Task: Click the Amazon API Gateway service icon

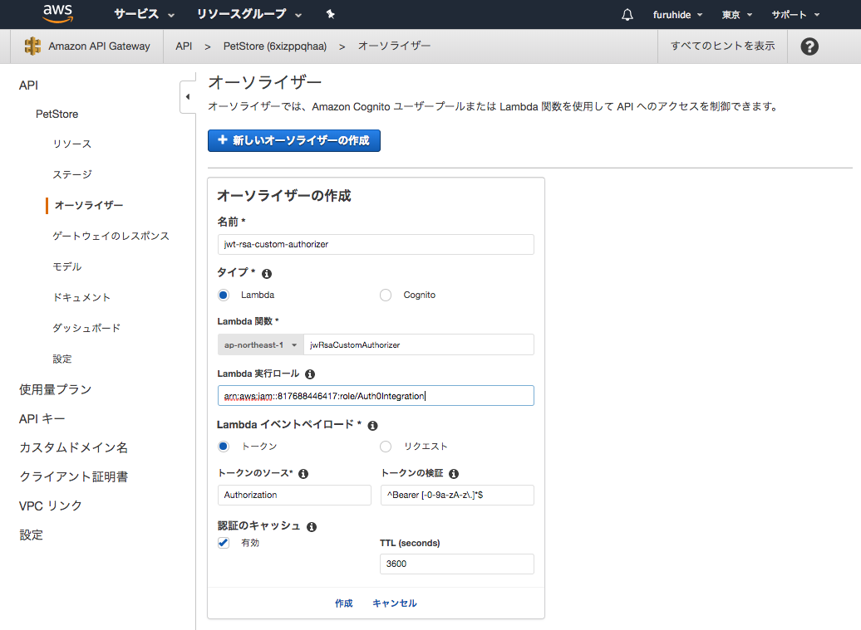Action: pos(32,46)
